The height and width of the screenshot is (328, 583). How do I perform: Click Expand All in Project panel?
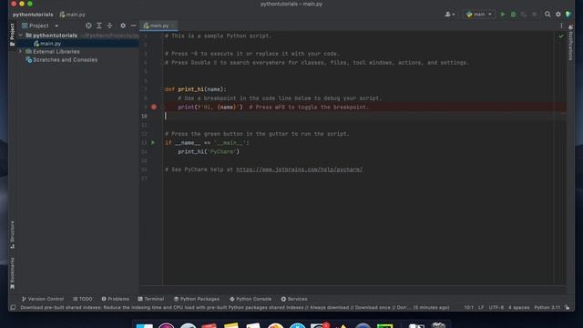pyautogui.click(x=99, y=26)
